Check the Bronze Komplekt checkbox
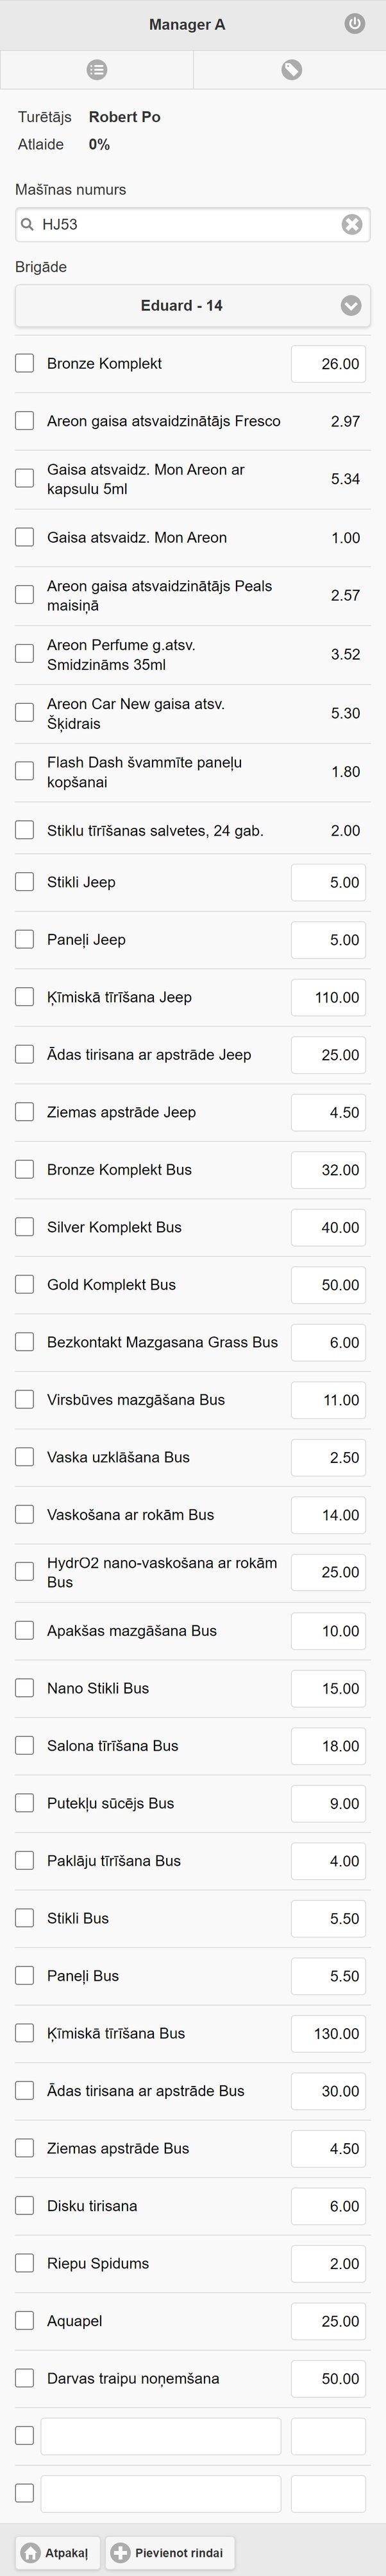The image size is (386, 2576). click(x=25, y=363)
